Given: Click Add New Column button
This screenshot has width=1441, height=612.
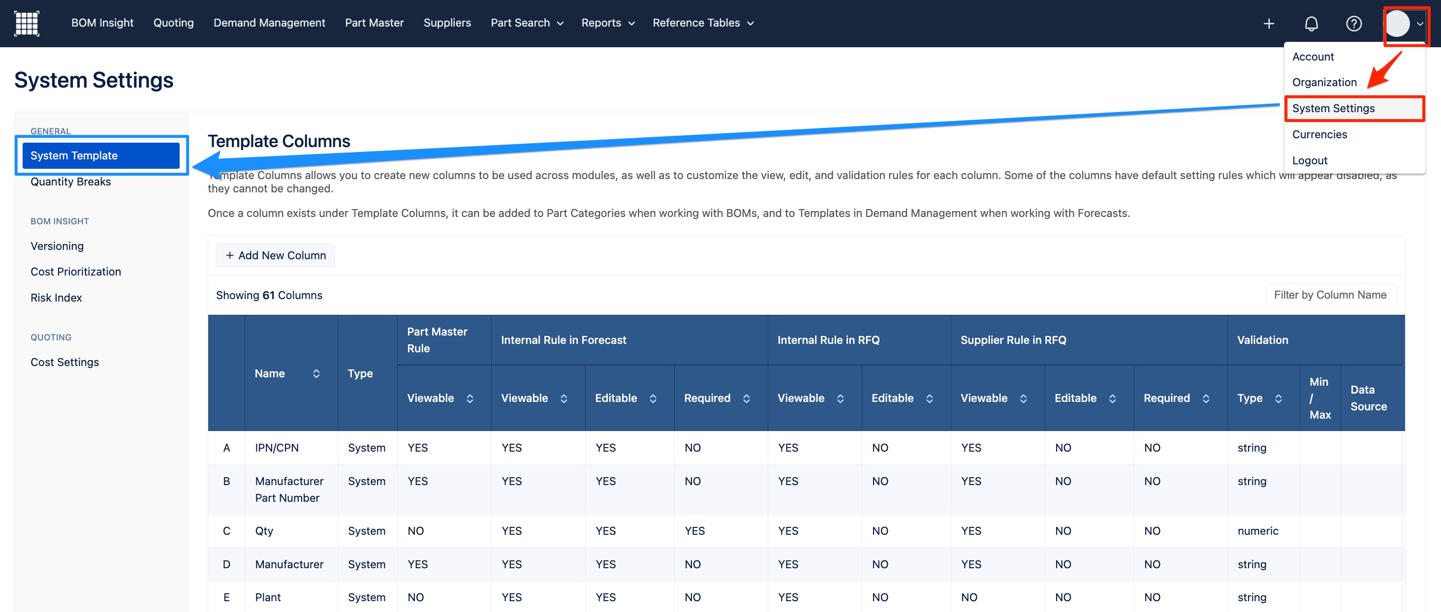Looking at the screenshot, I should [275, 255].
